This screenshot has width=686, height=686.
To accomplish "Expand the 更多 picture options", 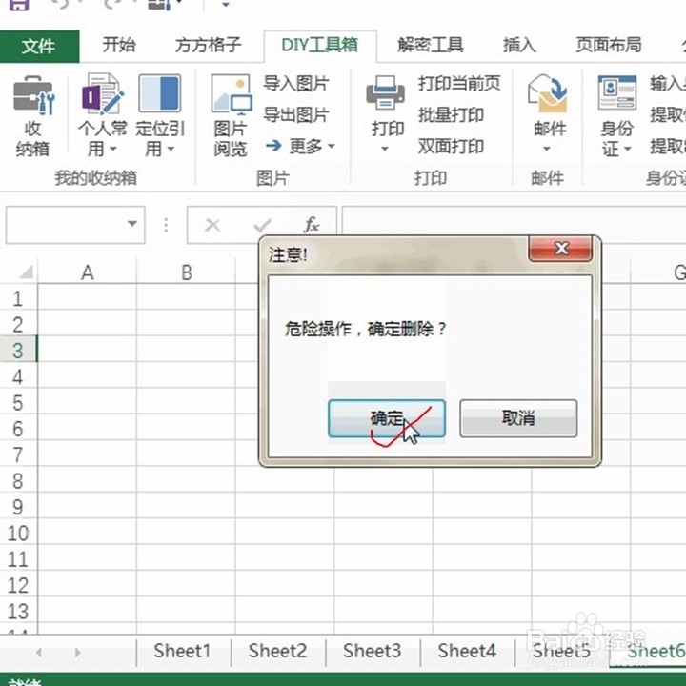I will (300, 146).
